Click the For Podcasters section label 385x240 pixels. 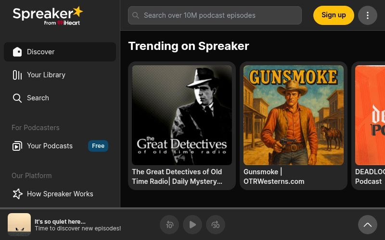click(36, 128)
